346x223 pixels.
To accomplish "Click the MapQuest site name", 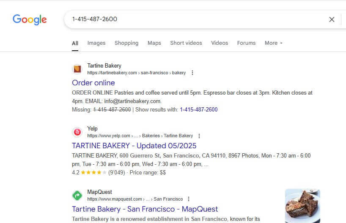I will 99,192.
